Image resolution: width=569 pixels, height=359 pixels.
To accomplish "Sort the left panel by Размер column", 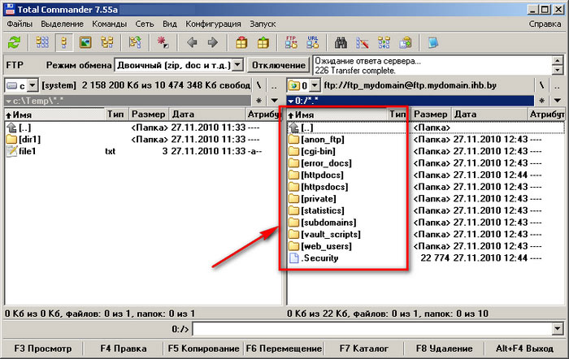I will coord(149,115).
